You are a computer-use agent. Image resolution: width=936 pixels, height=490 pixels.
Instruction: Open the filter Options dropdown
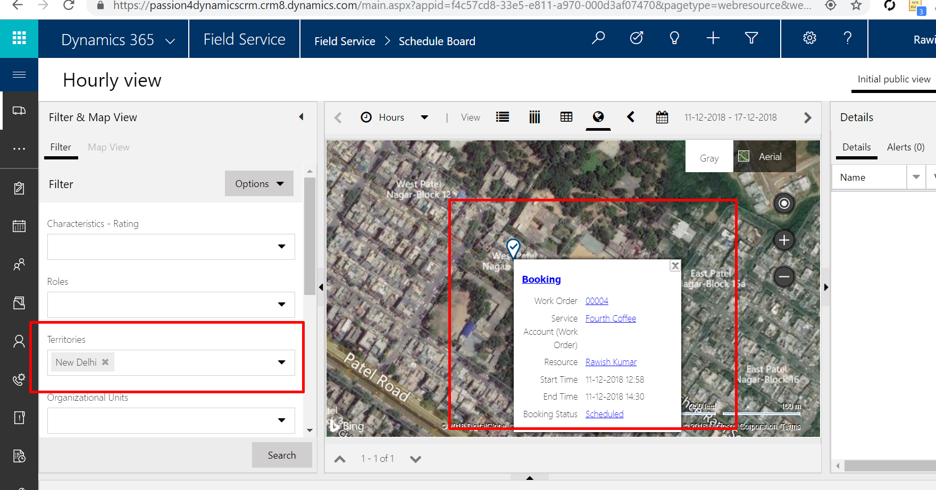tap(259, 184)
